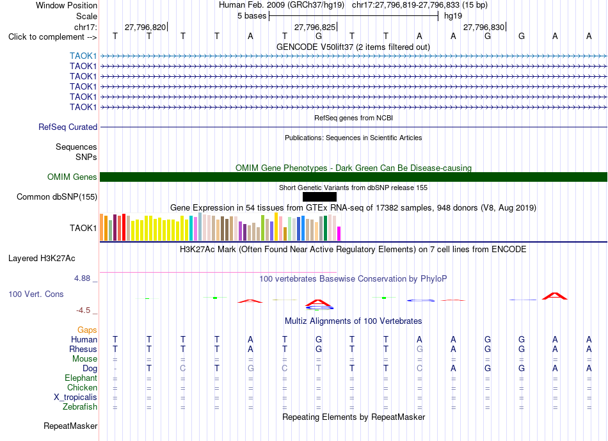Click coordinate label '27,796,825'
This screenshot has height=441, width=608.
click(314, 27)
